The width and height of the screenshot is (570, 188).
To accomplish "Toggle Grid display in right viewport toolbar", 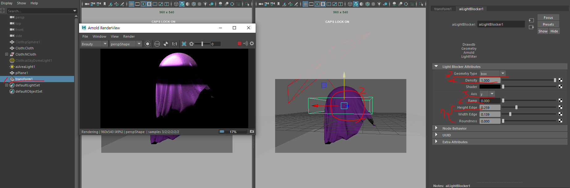I will pyautogui.click(x=305, y=4).
